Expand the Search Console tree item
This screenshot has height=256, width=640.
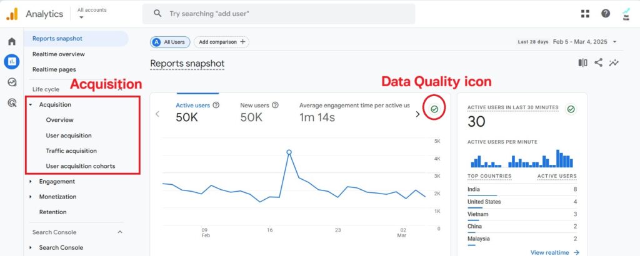[x=31, y=247]
